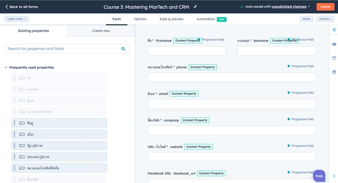Select the Create new tab
This screenshot has width=338, height=183.
pos(101,31)
